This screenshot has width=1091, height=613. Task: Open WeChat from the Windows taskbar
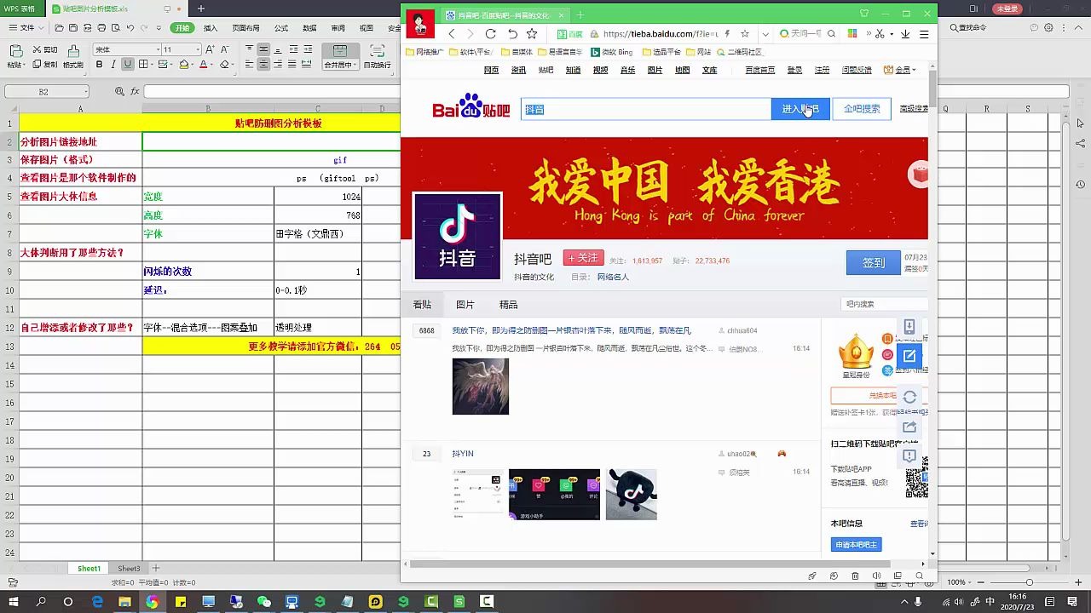[264, 602]
